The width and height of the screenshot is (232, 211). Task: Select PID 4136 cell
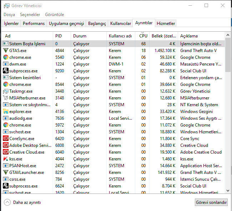[60, 112]
